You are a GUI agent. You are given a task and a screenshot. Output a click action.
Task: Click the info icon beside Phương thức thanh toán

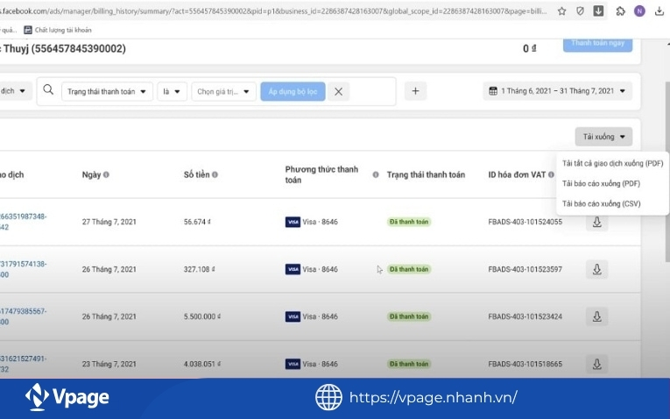pyautogui.click(x=376, y=174)
